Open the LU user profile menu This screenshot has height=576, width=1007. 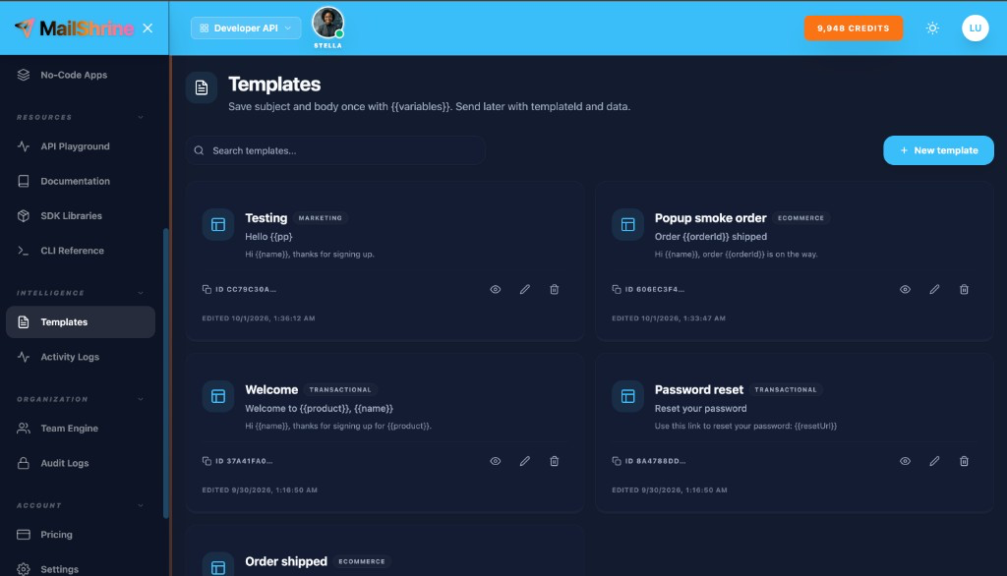pyautogui.click(x=975, y=29)
